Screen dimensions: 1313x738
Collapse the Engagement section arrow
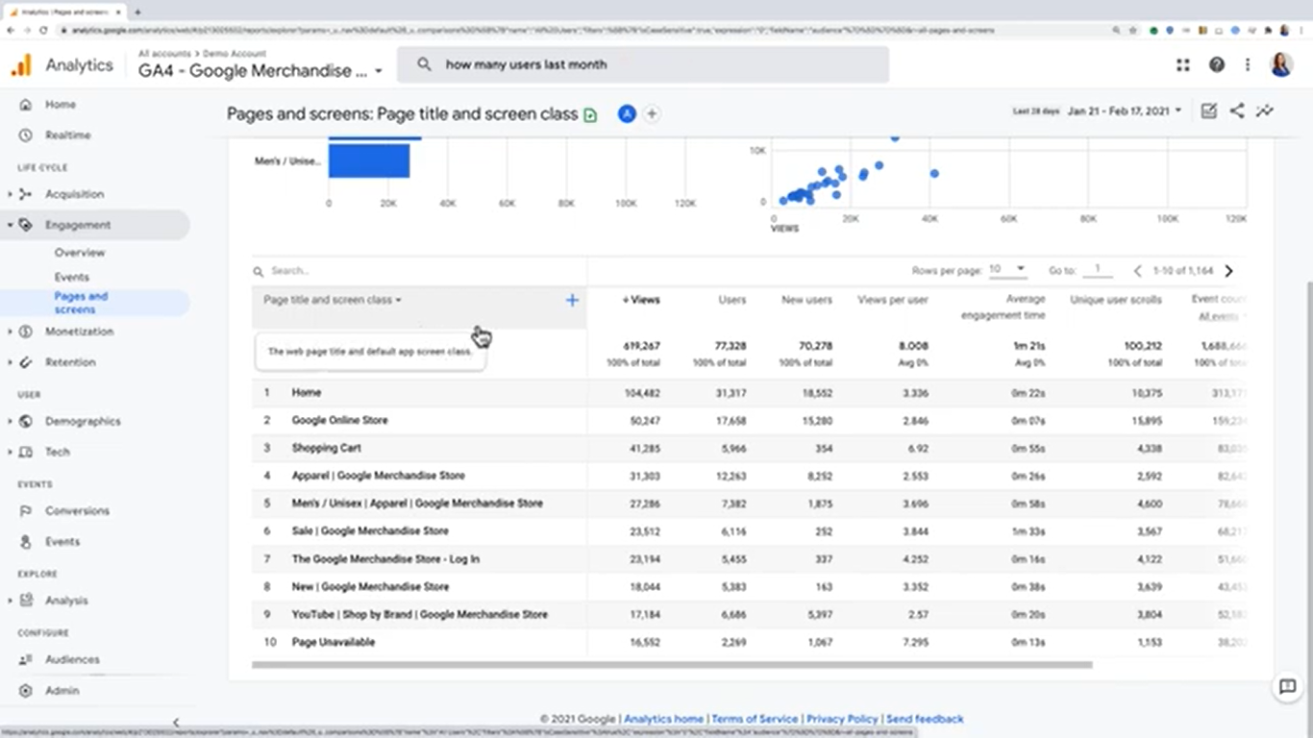click(11, 225)
